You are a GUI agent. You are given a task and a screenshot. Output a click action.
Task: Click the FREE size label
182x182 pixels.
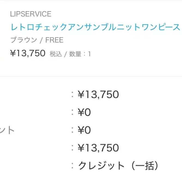pos(54,40)
